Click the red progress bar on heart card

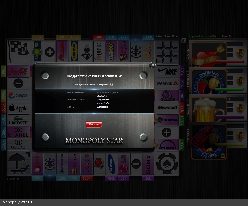(229, 62)
